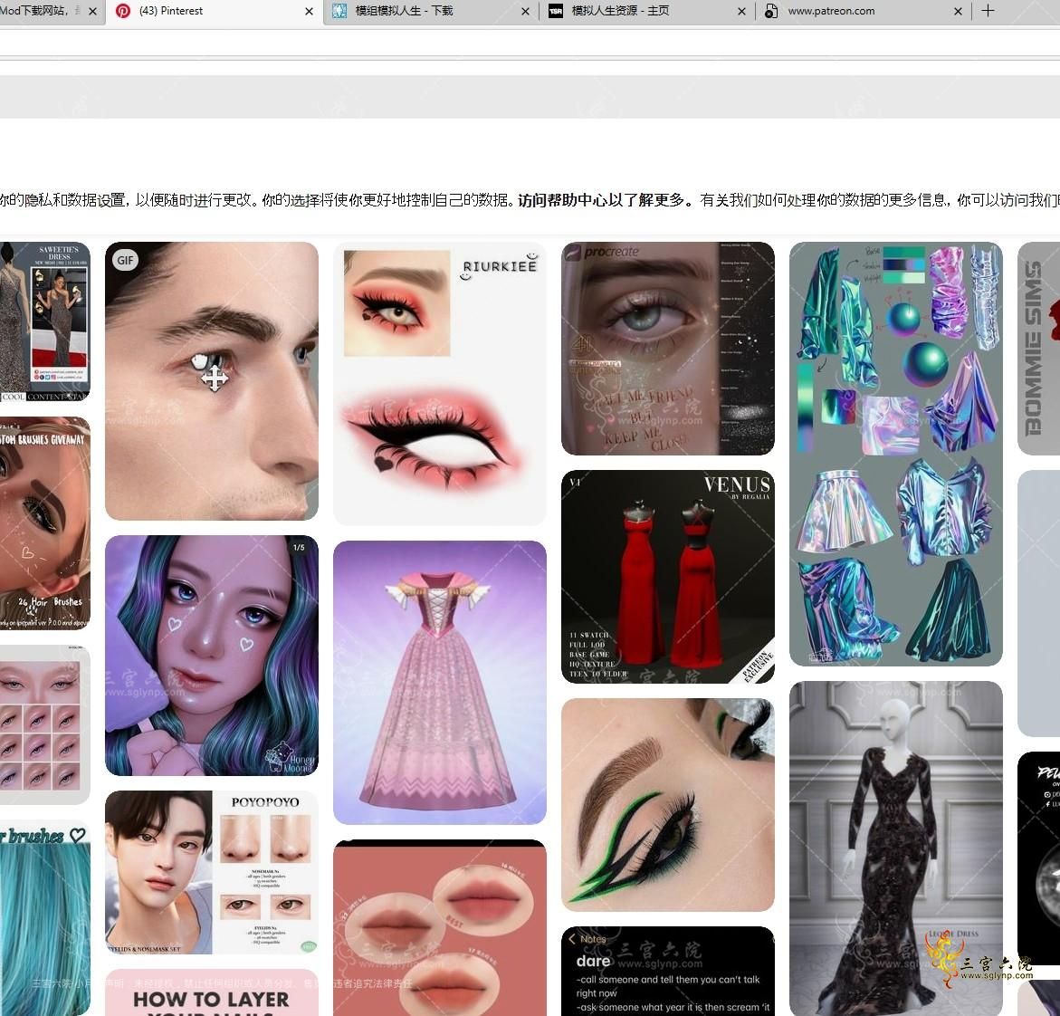Open the holographic fabric study pin
1060x1016 pixels.
pos(896,454)
